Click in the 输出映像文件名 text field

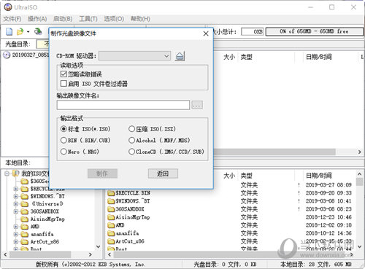123,105
